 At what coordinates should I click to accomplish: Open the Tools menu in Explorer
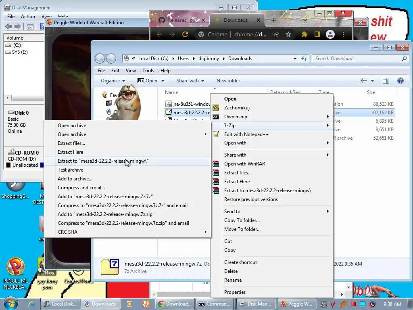coord(148,70)
